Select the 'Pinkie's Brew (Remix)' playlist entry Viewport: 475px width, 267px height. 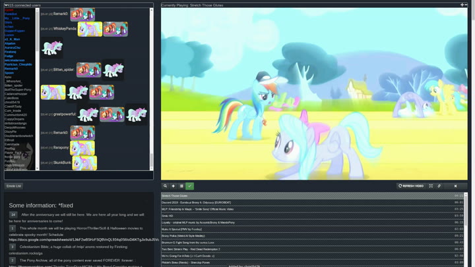pyautogui.click(x=312, y=262)
